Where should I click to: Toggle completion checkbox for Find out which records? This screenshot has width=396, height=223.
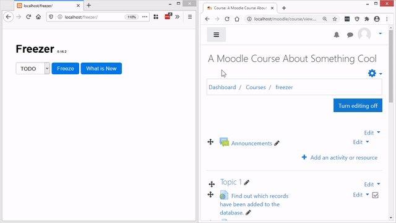pyautogui.click(x=376, y=195)
